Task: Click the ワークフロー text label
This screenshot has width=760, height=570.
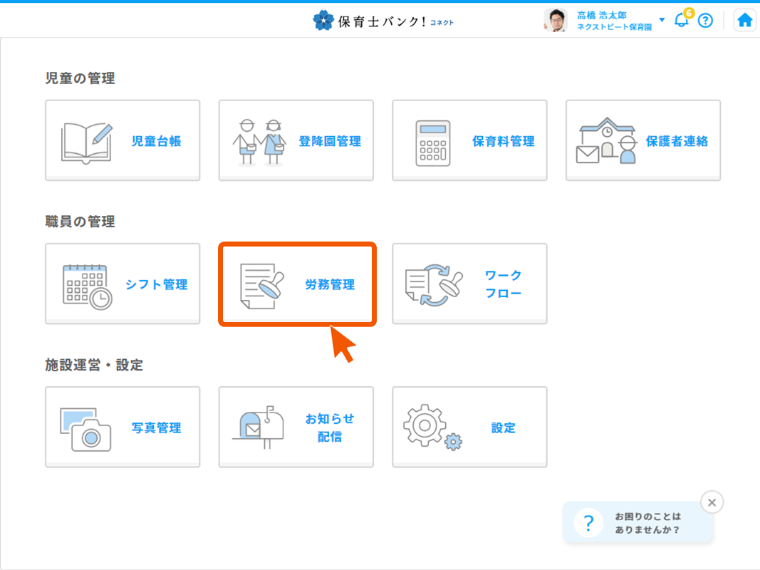Action: (503, 284)
